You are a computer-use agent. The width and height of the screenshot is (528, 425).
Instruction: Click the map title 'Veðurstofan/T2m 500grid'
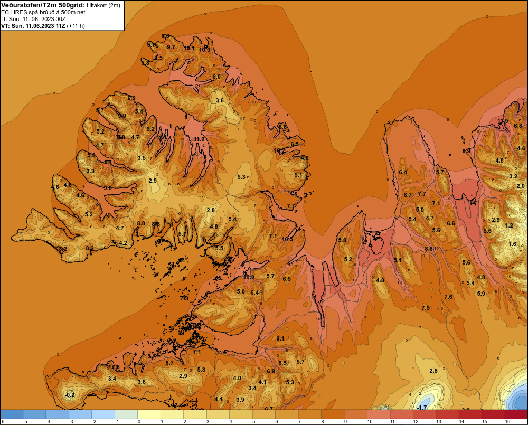[43, 5]
